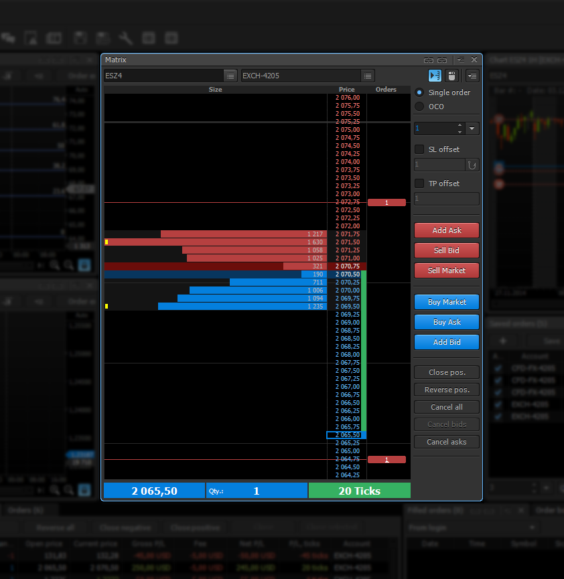Increase the quantity with the up stepper arrow

point(460,125)
